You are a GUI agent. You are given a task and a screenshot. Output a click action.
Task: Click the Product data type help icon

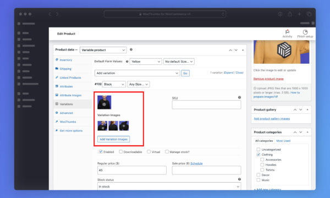[131, 50]
